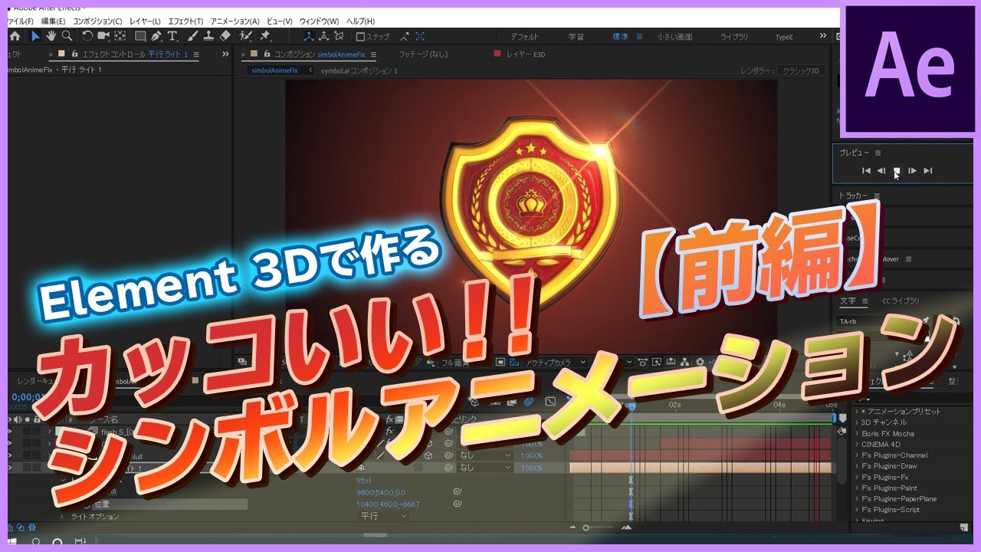Open composition panel menu beside simbolAnimeFix
The image size is (981, 552).
[x=372, y=54]
